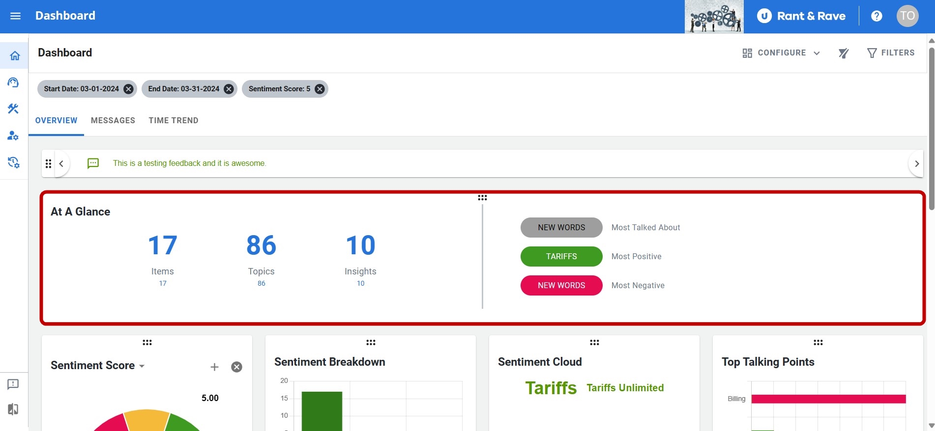Click the clear filters icon
Image resolution: width=935 pixels, height=431 pixels.
pyautogui.click(x=844, y=53)
